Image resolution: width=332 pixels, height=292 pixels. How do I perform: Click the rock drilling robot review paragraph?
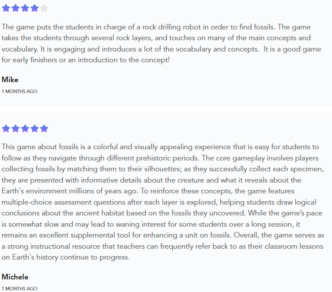tap(161, 43)
